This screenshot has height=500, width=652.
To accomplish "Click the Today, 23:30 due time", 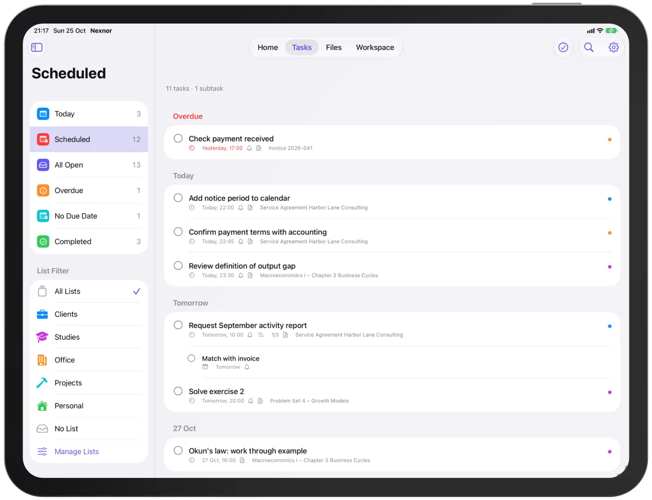I will tap(218, 276).
